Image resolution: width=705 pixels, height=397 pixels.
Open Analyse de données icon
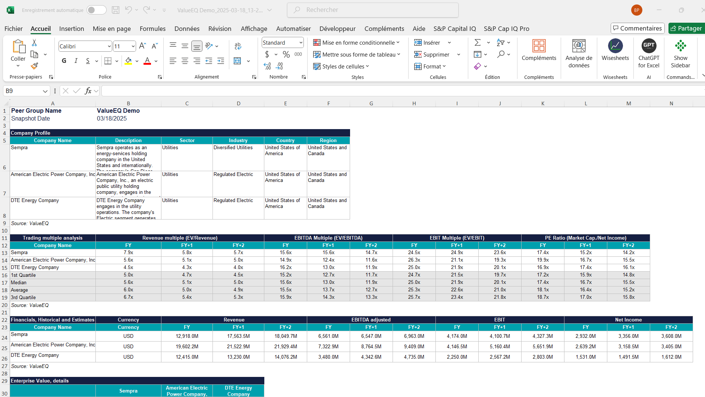tap(579, 46)
